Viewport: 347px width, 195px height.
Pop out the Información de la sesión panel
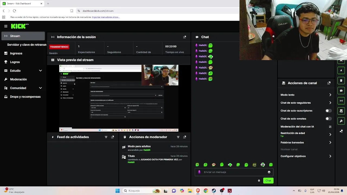185,37
